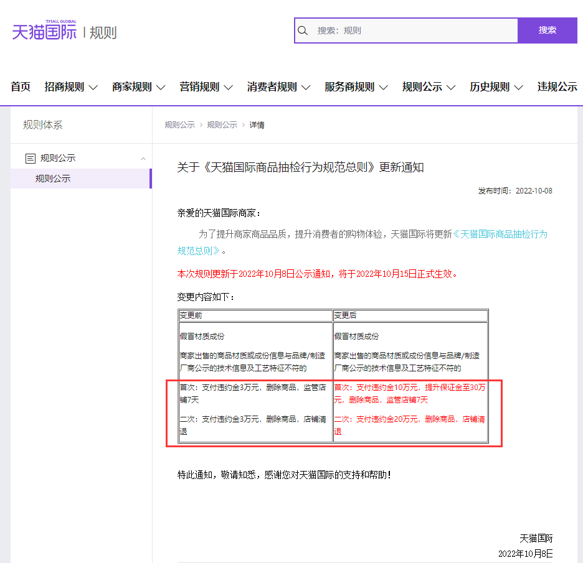Click the magnifier icon in search box
Screen dimensions: 583x563
(303, 30)
